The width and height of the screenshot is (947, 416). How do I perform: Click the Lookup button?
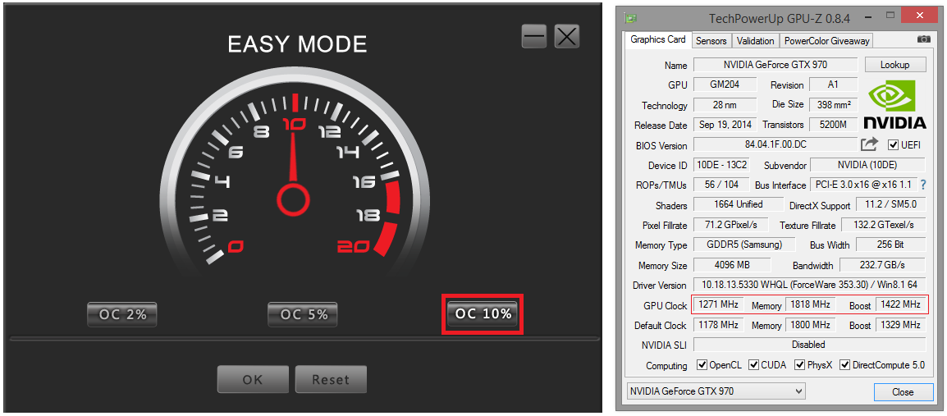click(x=895, y=65)
